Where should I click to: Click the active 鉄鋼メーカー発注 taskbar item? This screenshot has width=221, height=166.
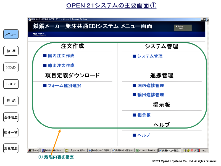(x=170, y=150)
